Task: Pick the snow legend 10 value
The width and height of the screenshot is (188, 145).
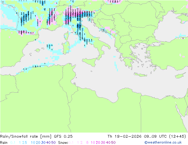Action: tap(93, 143)
